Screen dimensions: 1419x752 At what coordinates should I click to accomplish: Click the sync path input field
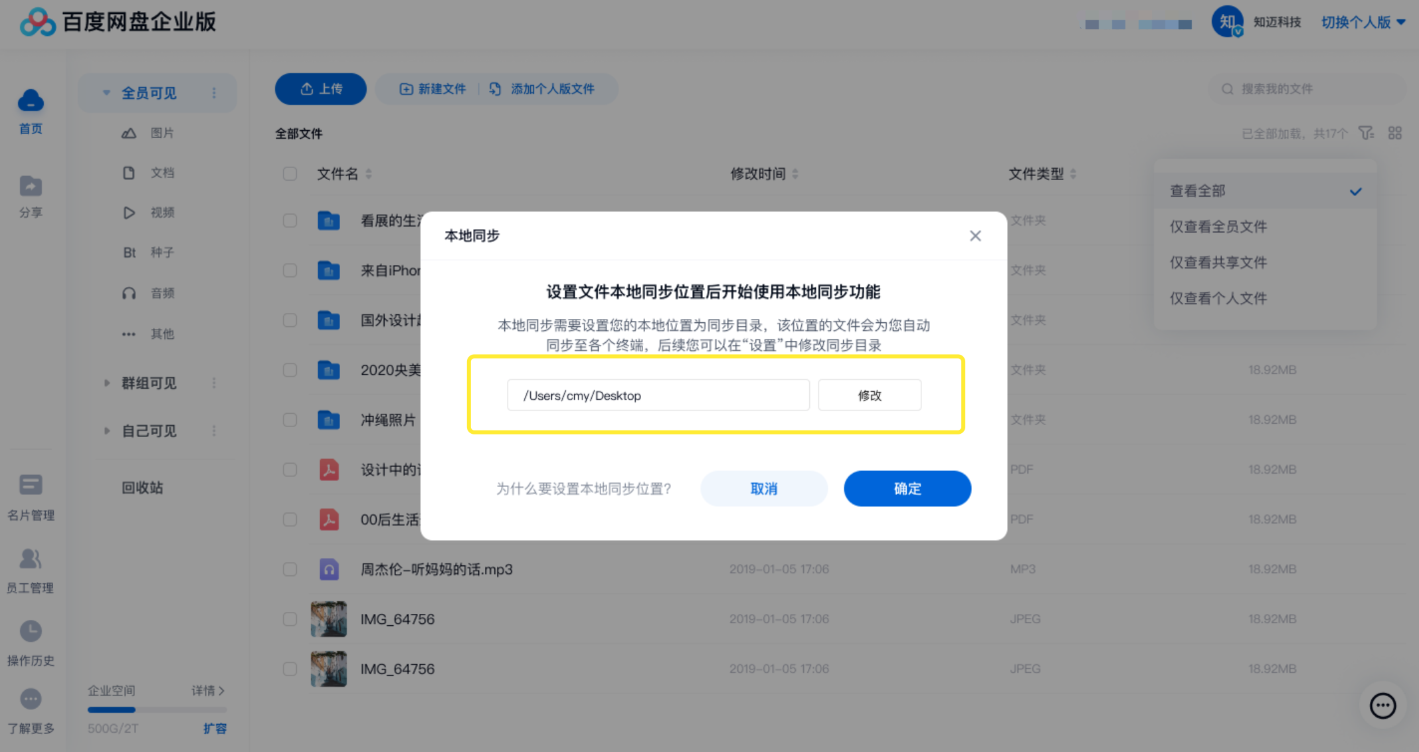[657, 395]
